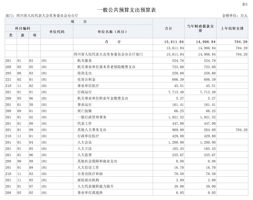253x200 pixels.
Task: Click the 公务员医疗补助 row name
Action: (90, 173)
